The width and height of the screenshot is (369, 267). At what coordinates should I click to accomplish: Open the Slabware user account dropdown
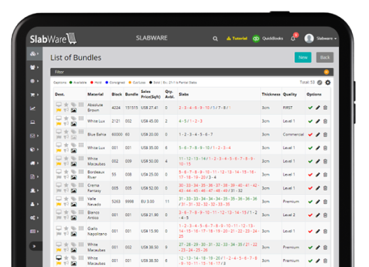click(320, 39)
